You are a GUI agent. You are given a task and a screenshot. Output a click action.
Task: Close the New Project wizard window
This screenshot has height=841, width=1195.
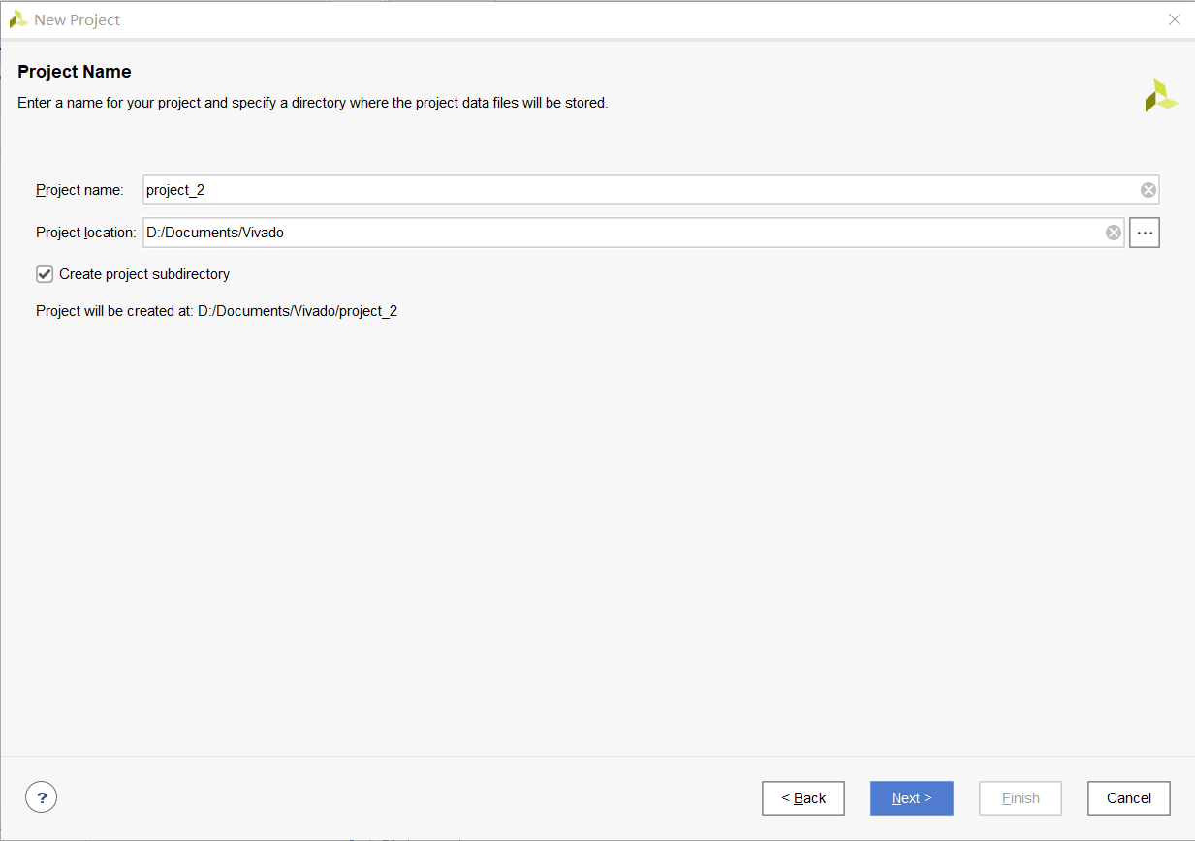coord(1174,19)
